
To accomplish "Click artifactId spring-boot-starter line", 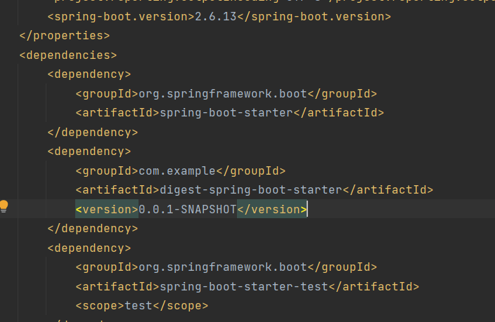I will coord(230,113).
